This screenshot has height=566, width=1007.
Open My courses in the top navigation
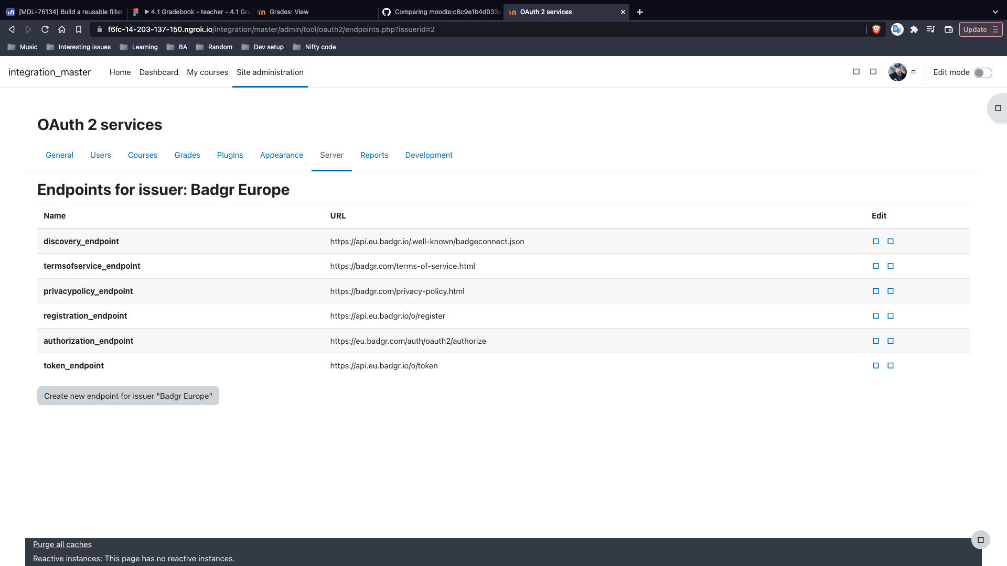[x=207, y=72]
